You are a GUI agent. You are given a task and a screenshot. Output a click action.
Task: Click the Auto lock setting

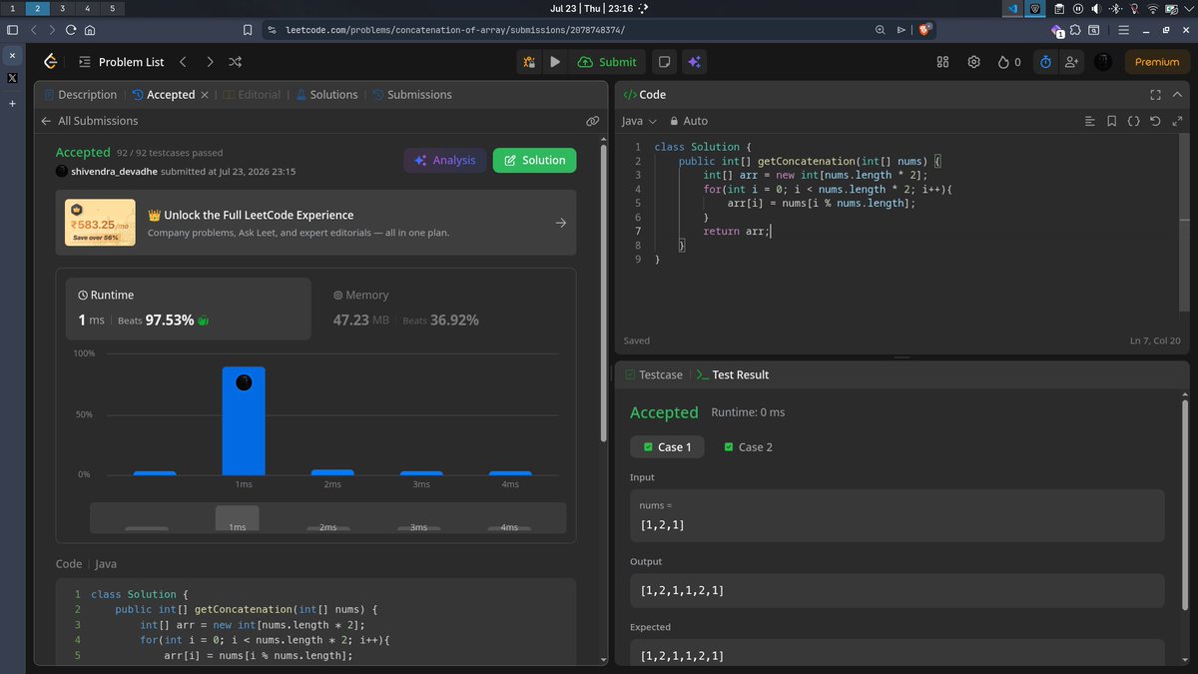pyautogui.click(x=689, y=121)
